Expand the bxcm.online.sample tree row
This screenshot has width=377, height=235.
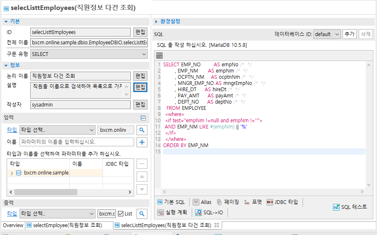[x=12, y=173]
